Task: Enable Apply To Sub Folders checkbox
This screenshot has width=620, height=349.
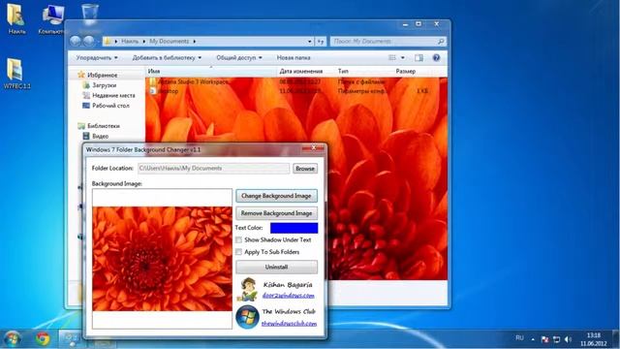Action: pos(238,252)
